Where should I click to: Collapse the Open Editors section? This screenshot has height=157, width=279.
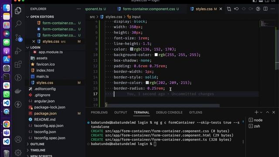[42, 17]
